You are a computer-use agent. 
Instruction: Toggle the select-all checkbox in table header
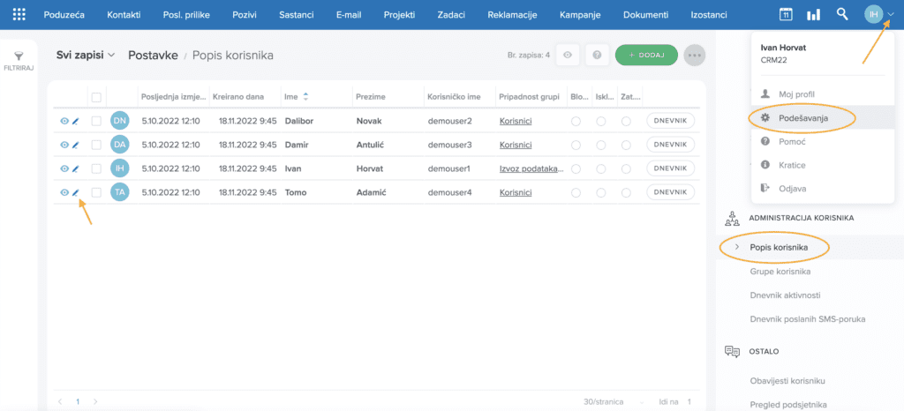[96, 97]
